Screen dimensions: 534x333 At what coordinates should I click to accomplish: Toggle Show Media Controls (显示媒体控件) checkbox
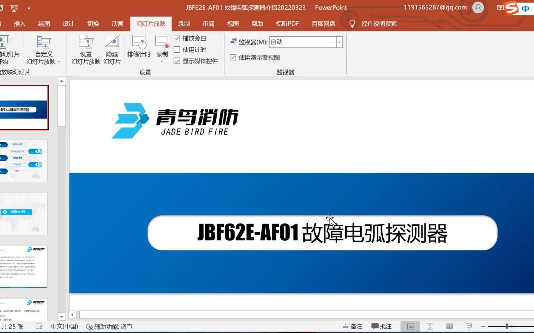point(177,61)
